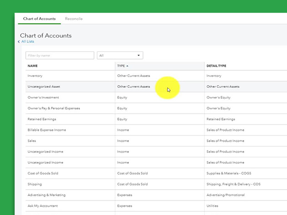Sort by the DETAIL TYPE column header
Viewport: 287px width, 215px height.
click(x=216, y=66)
